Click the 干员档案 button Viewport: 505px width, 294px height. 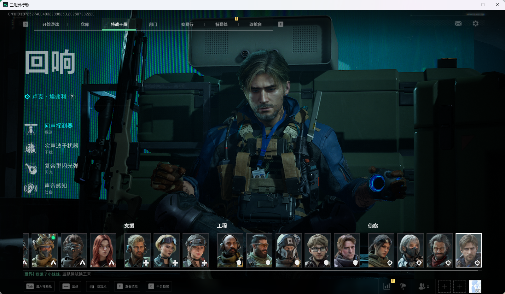click(159, 286)
